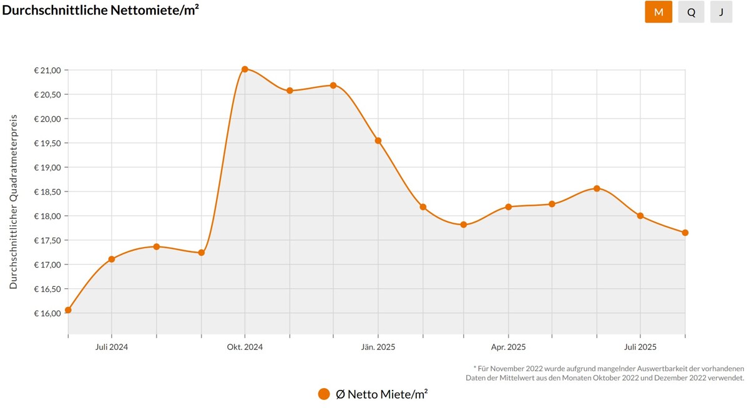Click the September 2024 data point
749x408 pixels.
coord(202,253)
